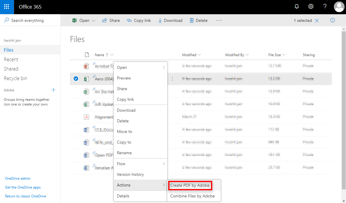
Task: Expand the Open dropdown in the toolbar
Action: [x=93, y=20]
